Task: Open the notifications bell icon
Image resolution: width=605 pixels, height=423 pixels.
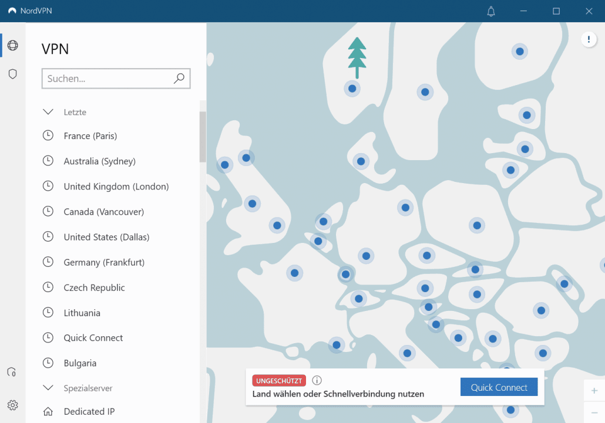Action: pos(491,11)
